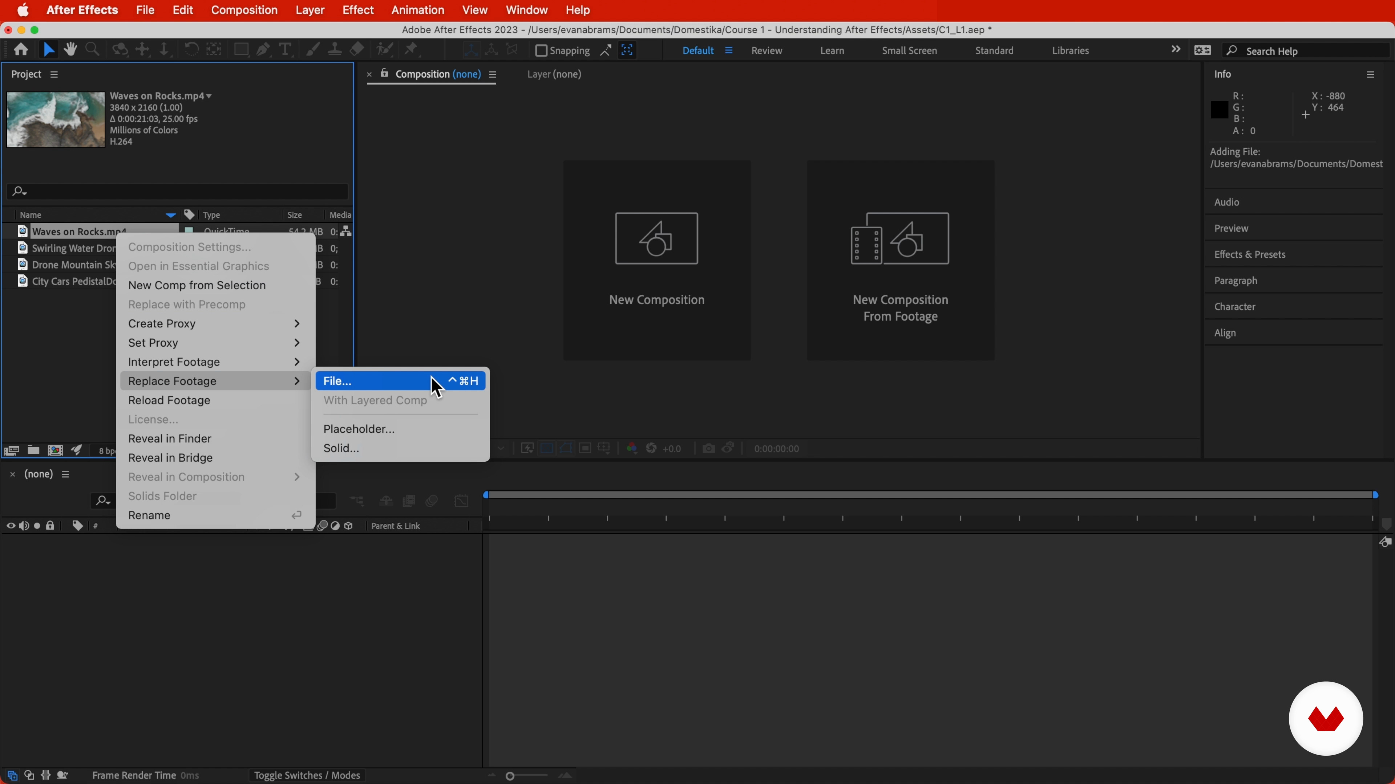1395x784 pixels.
Task: Select the Pan Behind anchor point tool
Action: (x=214, y=50)
